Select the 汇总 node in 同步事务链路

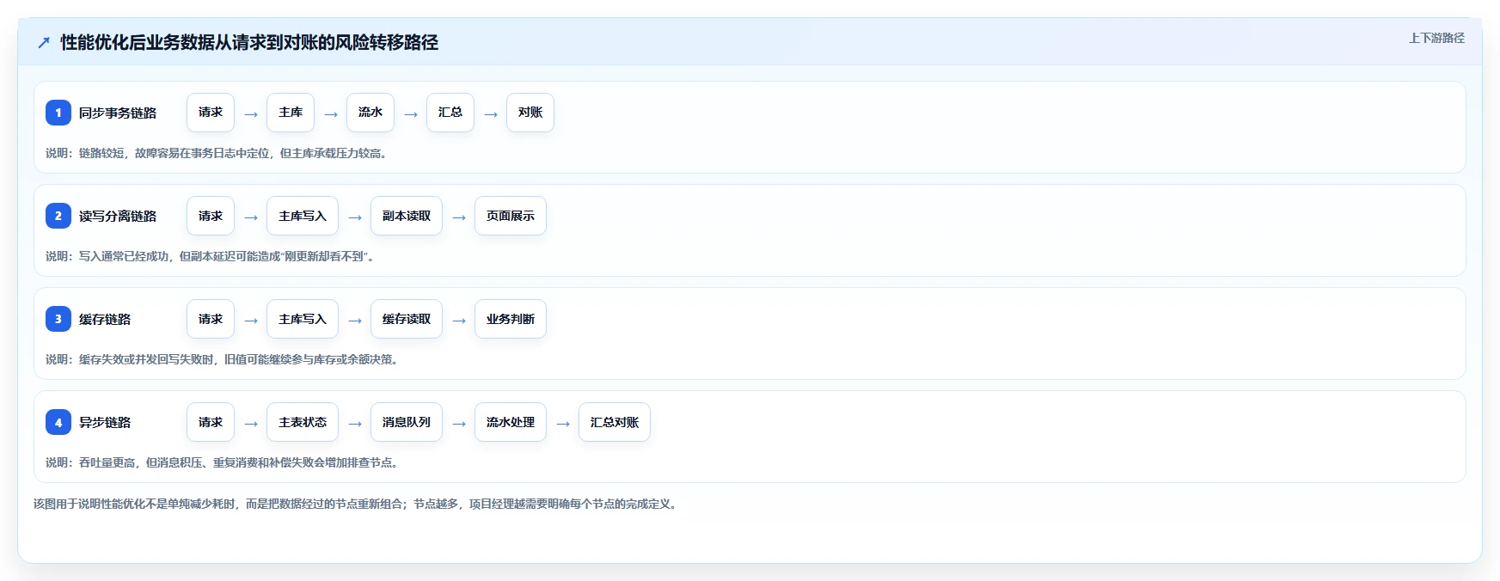tap(450, 113)
